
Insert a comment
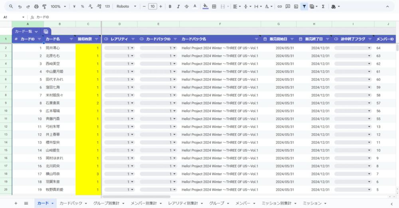(x=288, y=7)
